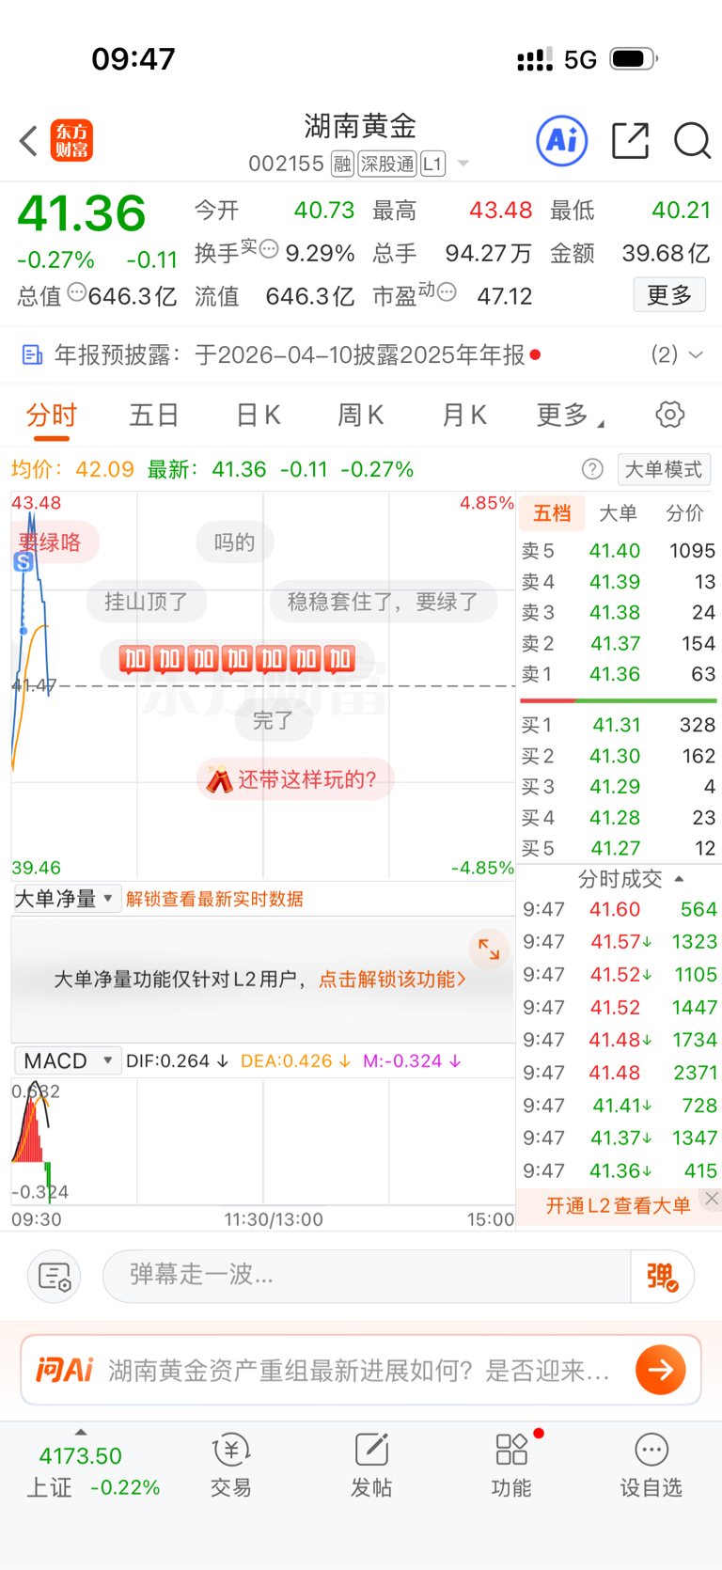722x1570 pixels.
Task: Tap the 融 margin tag
Action: click(x=342, y=165)
